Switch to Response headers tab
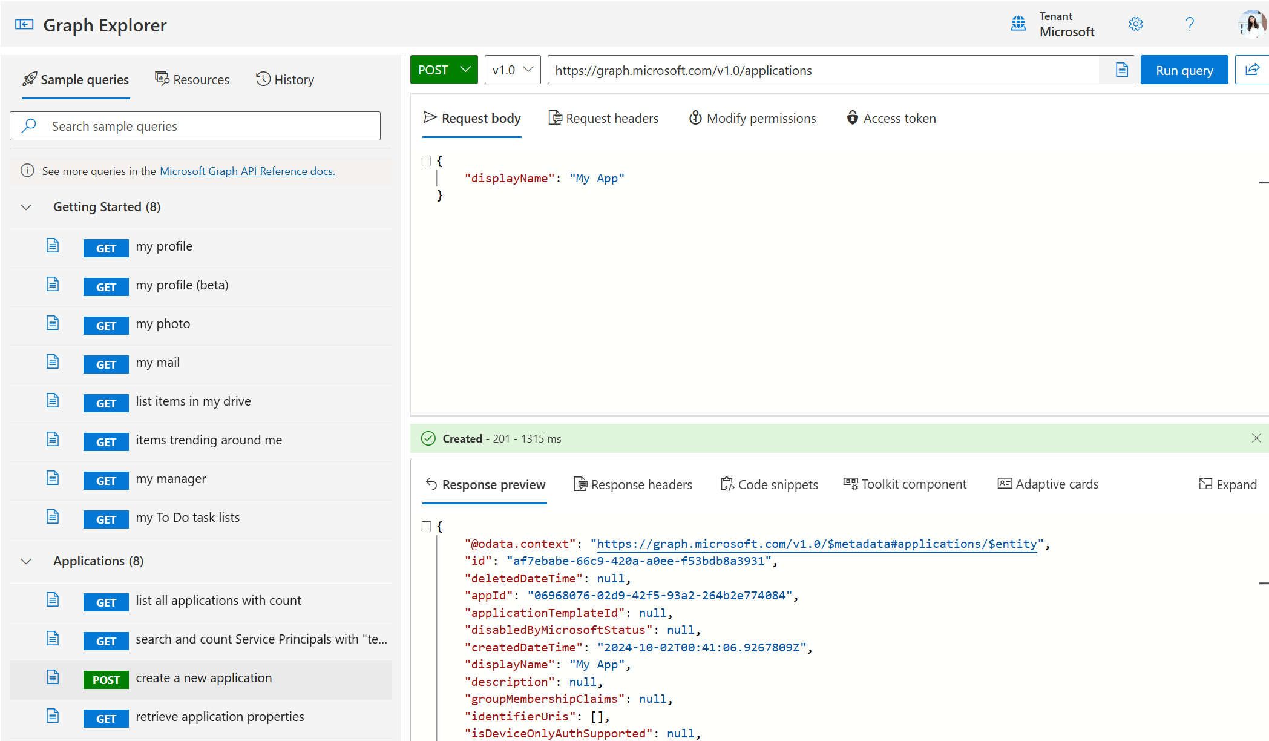1269x741 pixels. click(633, 482)
